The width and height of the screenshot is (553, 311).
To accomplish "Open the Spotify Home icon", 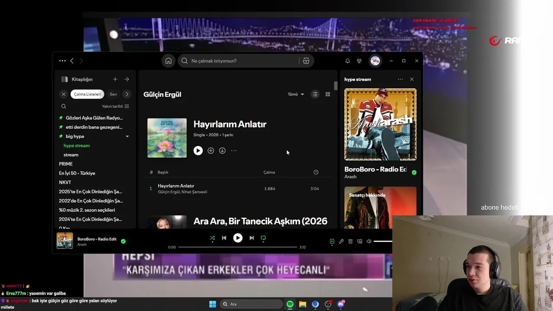I will (168, 61).
